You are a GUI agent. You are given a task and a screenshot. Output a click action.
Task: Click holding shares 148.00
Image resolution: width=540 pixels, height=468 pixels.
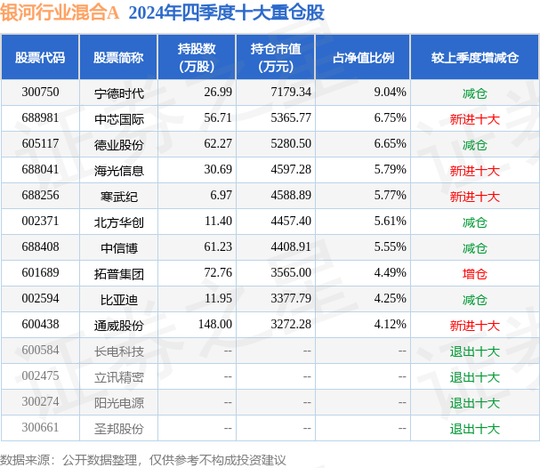pos(215,325)
